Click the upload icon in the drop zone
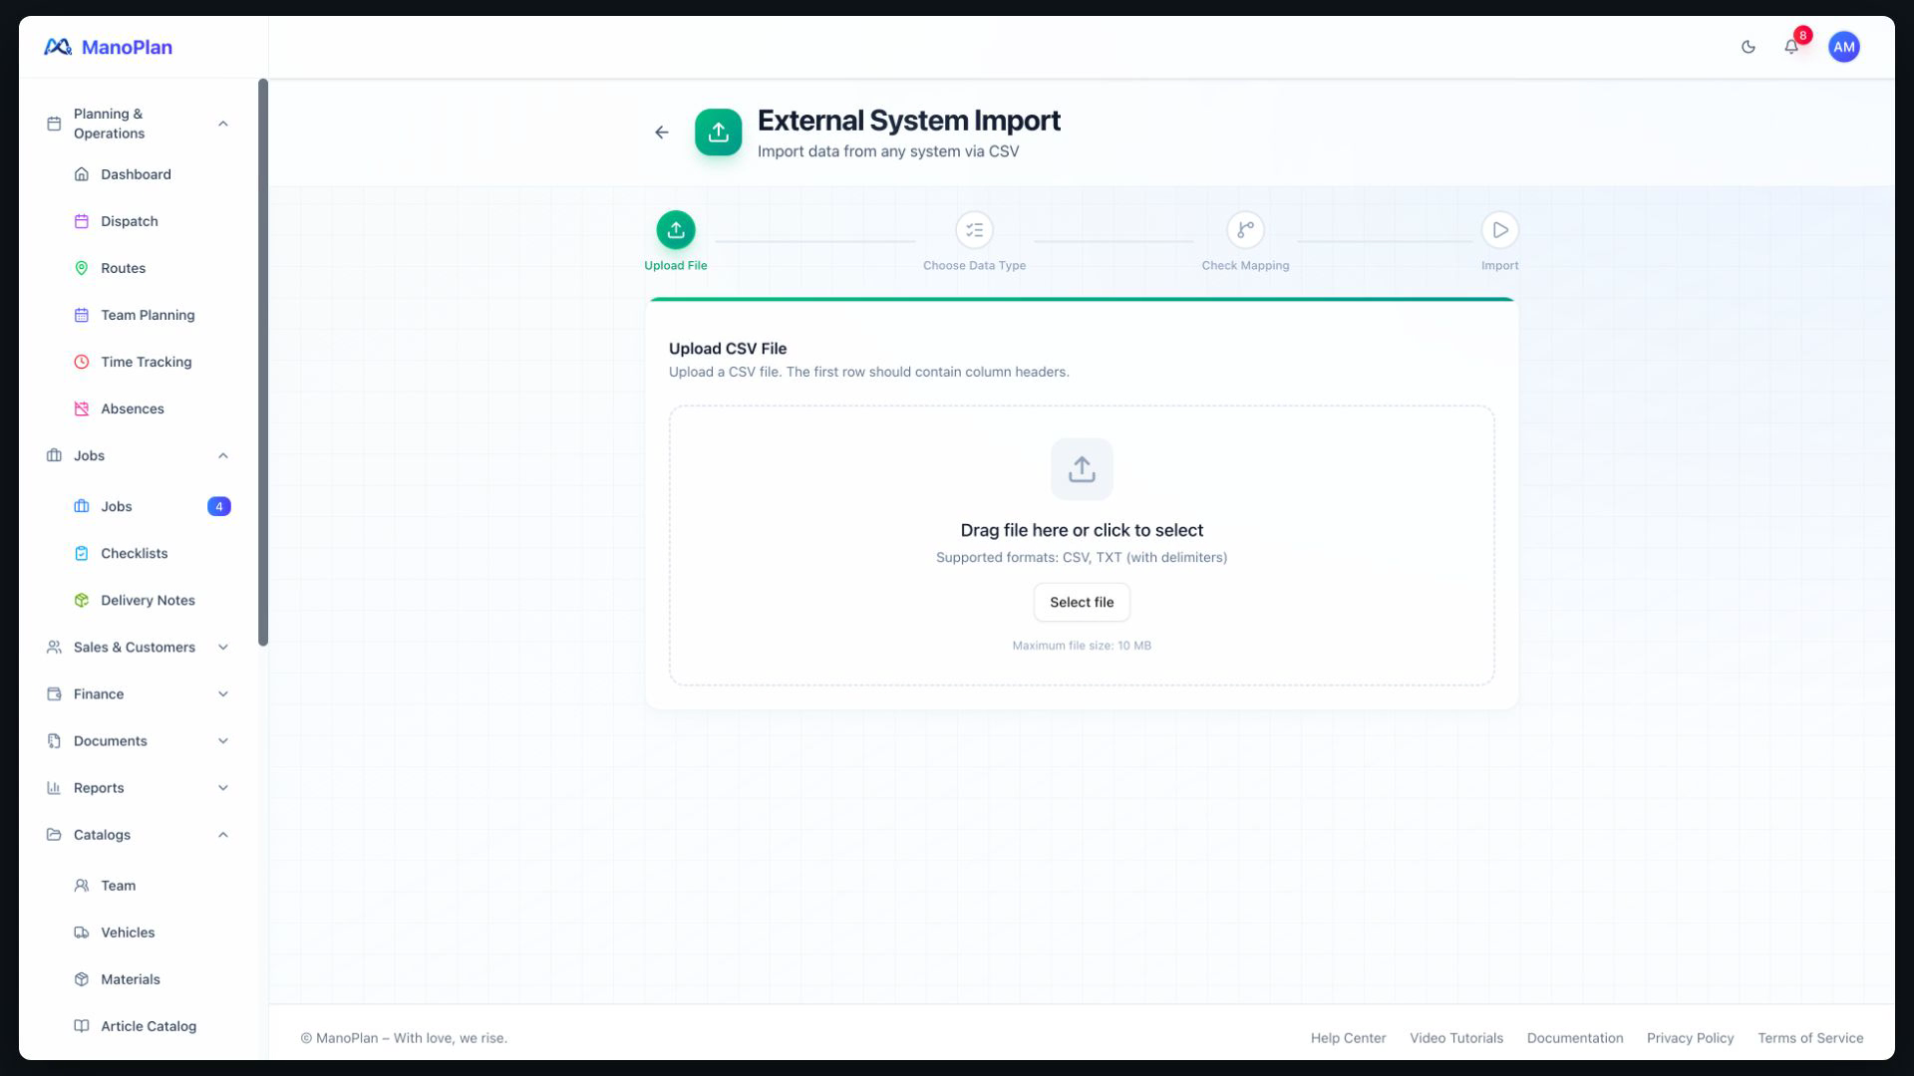 click(x=1082, y=469)
